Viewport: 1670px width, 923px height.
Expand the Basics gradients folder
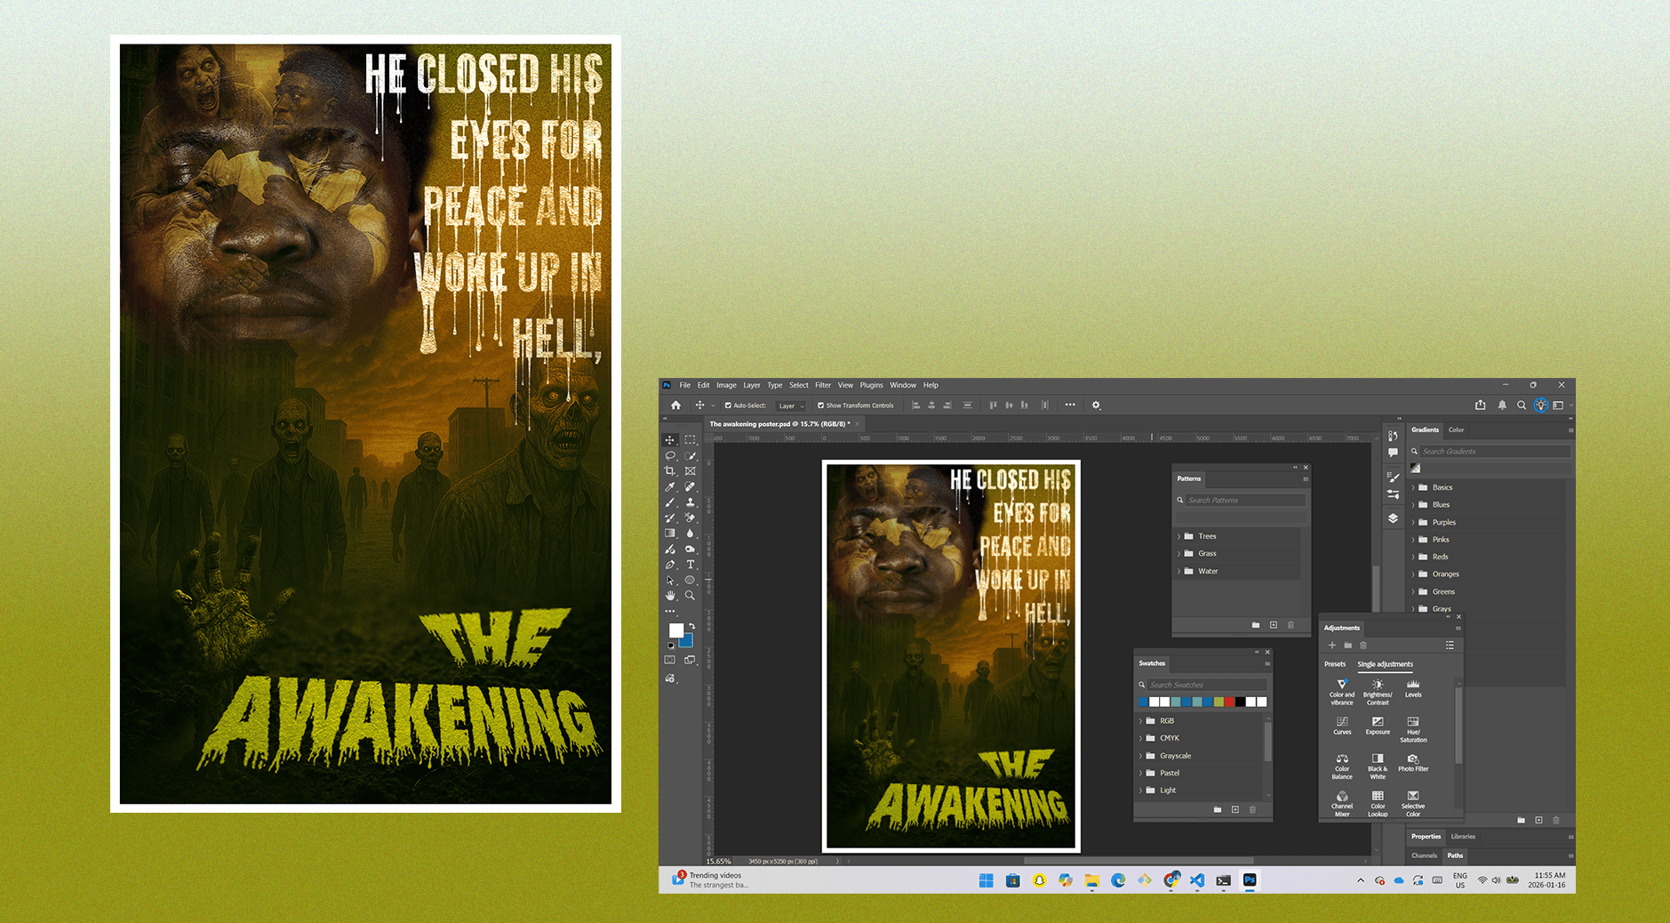coord(1413,487)
